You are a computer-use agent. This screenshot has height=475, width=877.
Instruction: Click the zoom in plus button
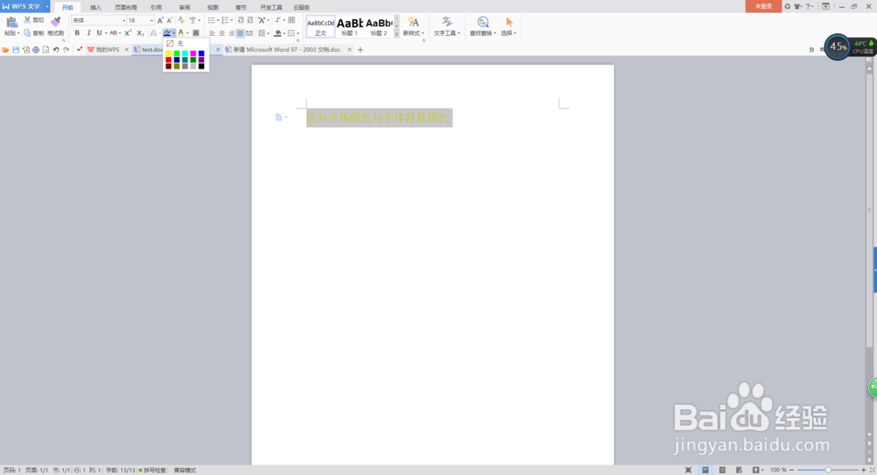(x=864, y=470)
